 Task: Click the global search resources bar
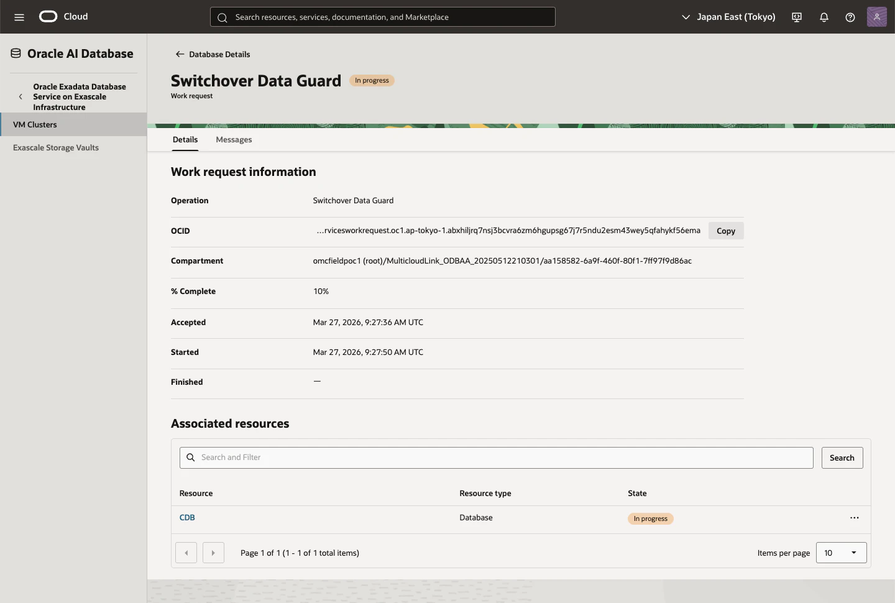coord(383,17)
